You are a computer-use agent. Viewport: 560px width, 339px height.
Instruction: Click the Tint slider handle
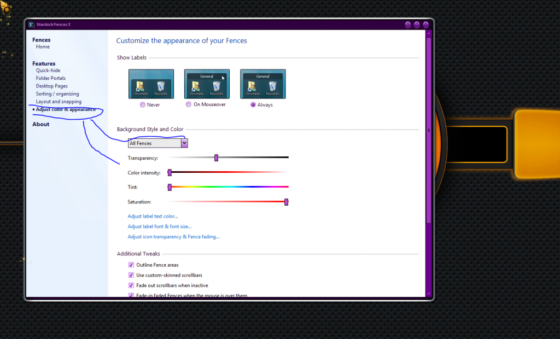pos(170,187)
